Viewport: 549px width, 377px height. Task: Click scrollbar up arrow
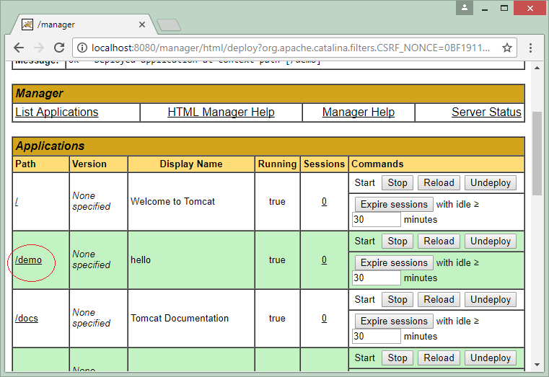537,68
